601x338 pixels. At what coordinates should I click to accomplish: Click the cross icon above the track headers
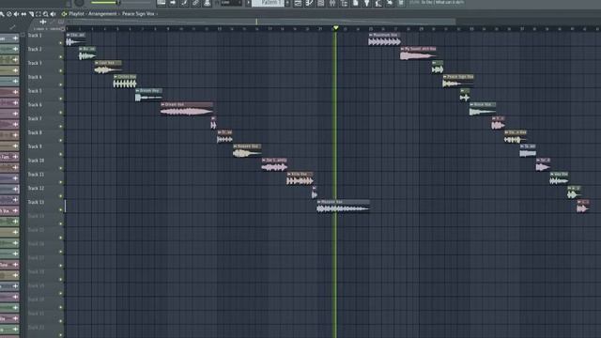(43, 22)
